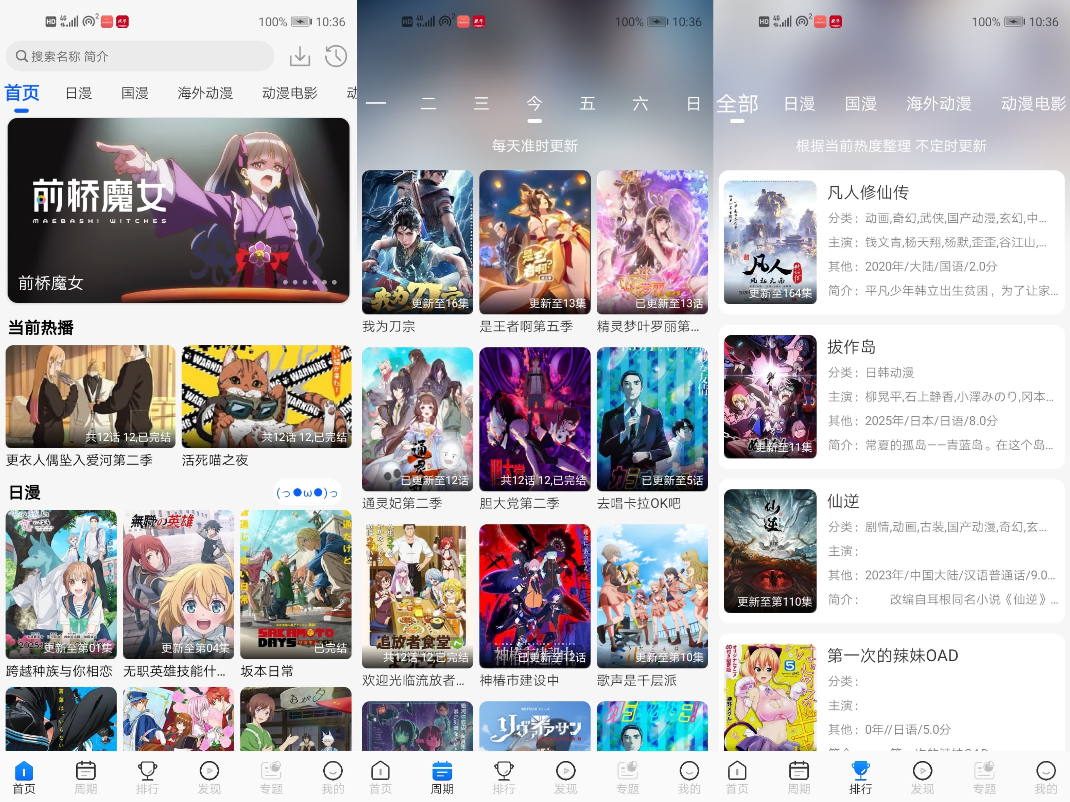
Task: Tap 前桥魔女 banner carousel dots
Action: (310, 282)
